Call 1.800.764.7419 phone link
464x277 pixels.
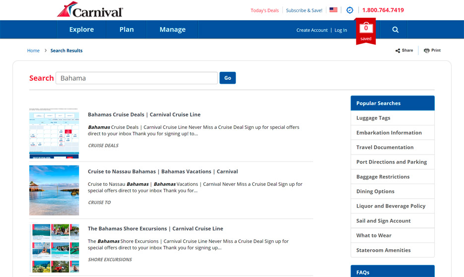383,10
